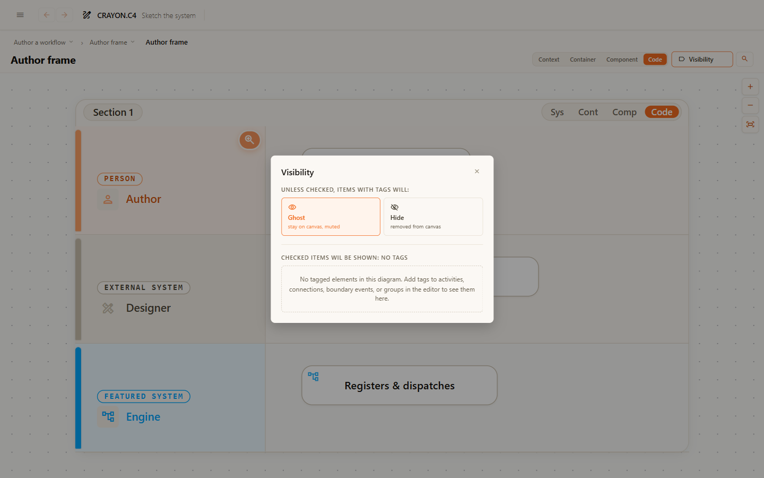Image resolution: width=764 pixels, height=478 pixels.
Task: Zoom in with the plus icon
Action: pos(750,87)
